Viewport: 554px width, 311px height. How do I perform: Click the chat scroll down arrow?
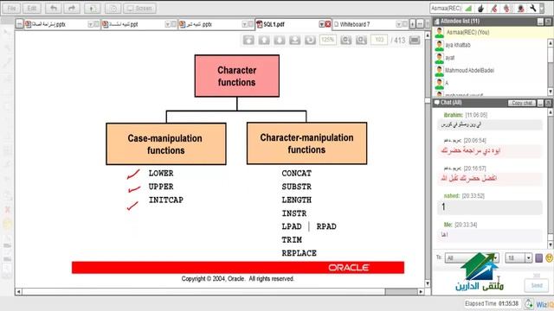[x=551, y=244]
